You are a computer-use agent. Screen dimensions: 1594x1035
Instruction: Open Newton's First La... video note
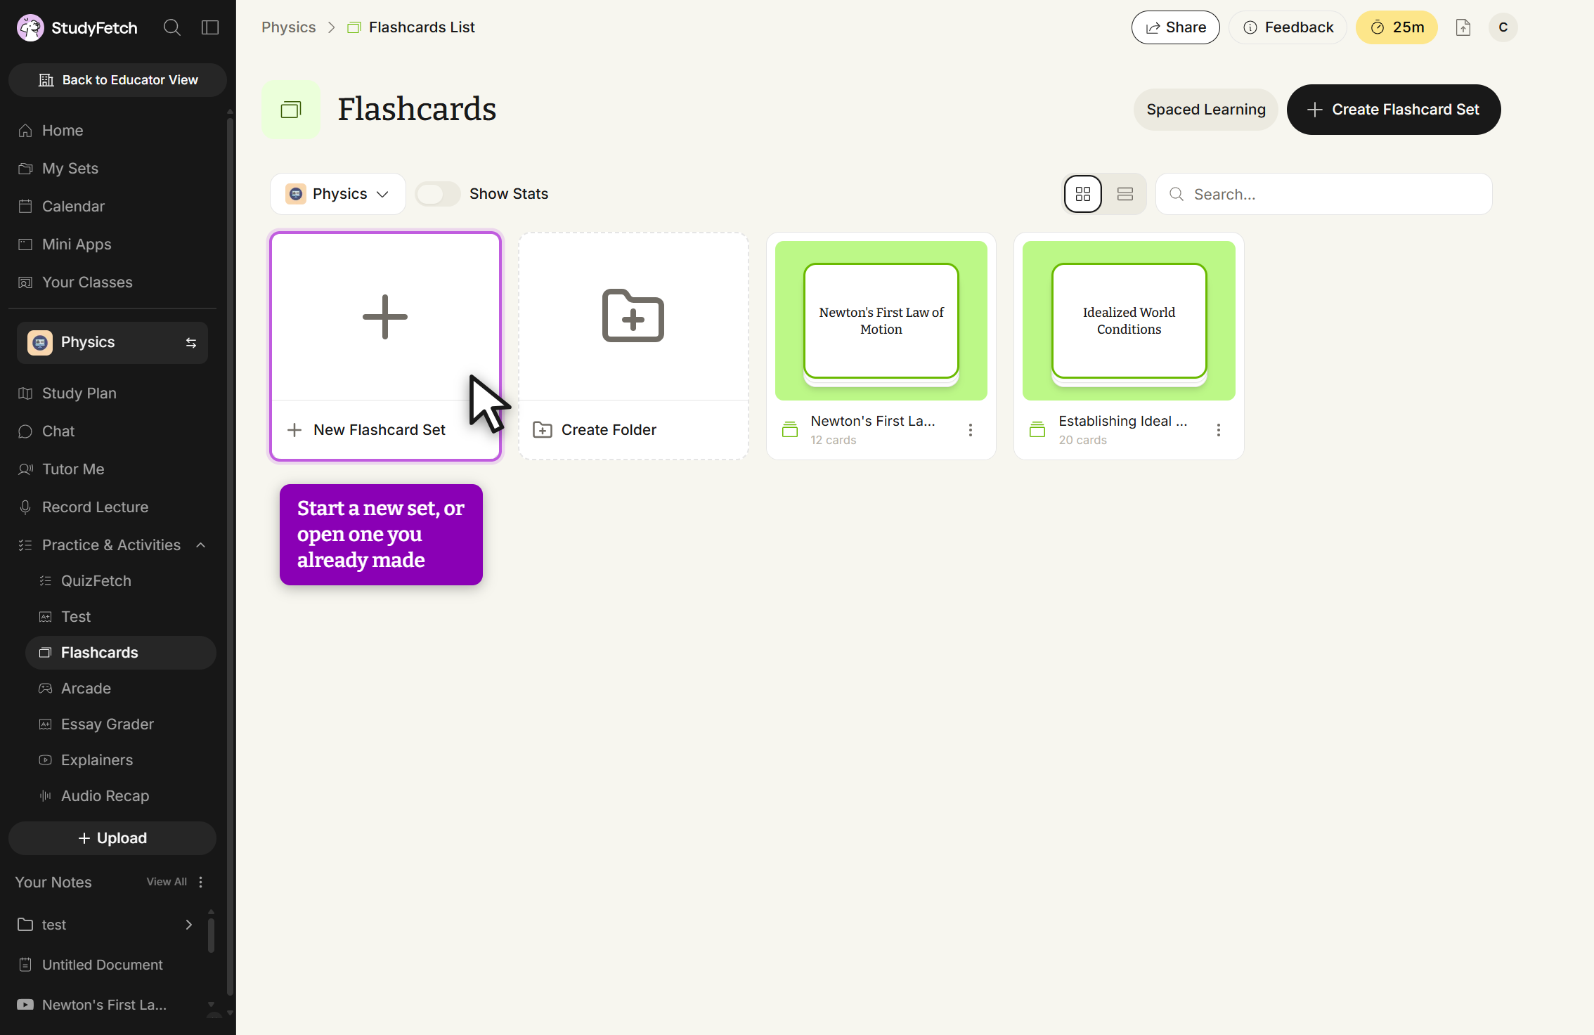[x=105, y=1005]
